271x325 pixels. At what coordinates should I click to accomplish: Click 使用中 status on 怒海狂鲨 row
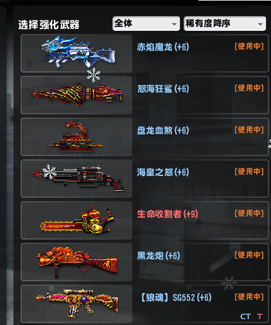249,88
